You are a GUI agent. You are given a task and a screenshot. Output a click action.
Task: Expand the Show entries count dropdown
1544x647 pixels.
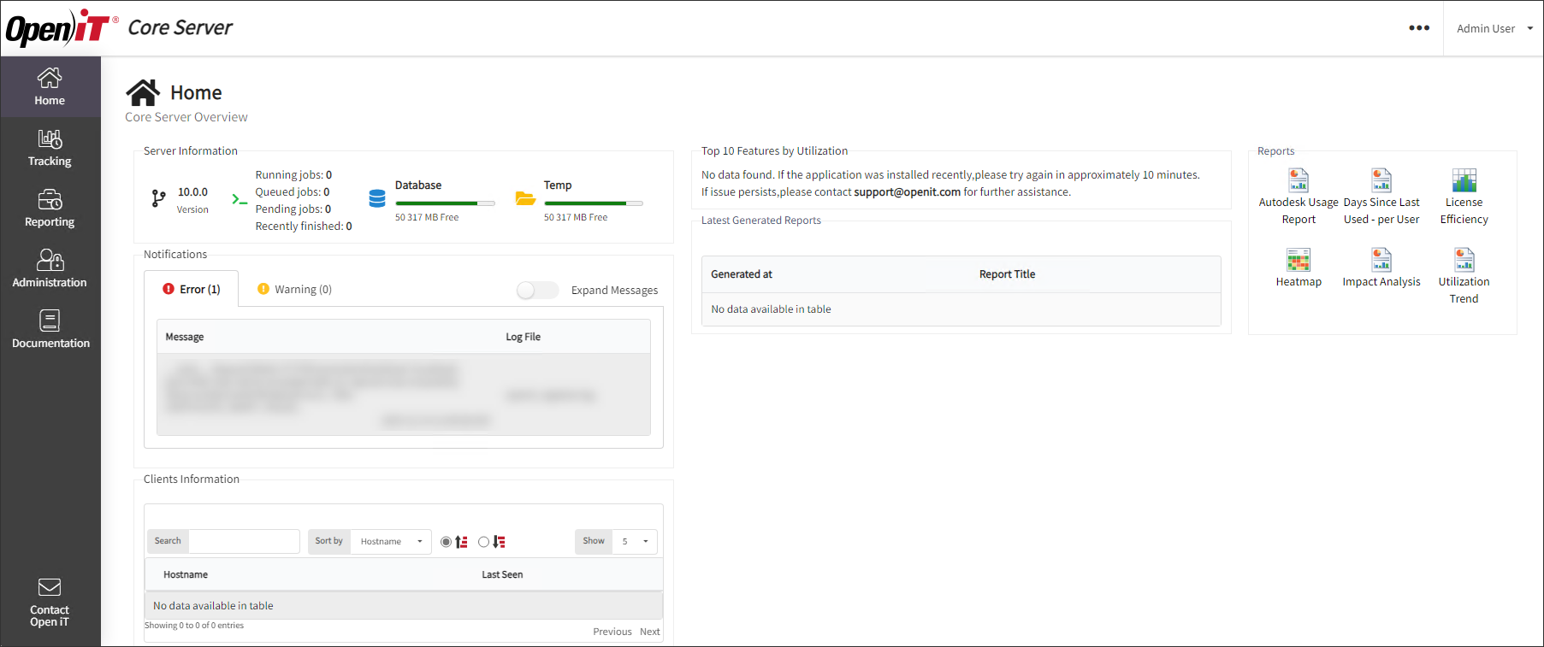[635, 542]
